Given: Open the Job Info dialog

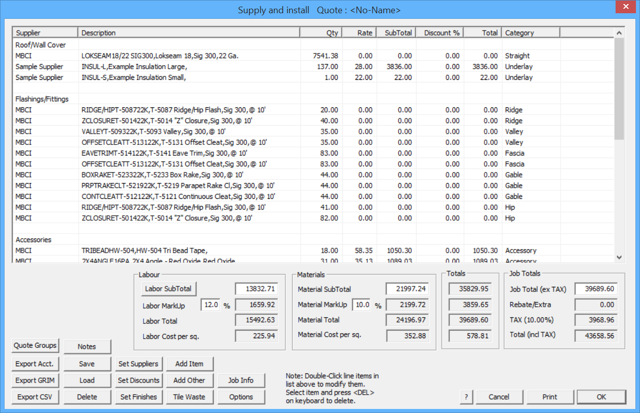Looking at the screenshot, I should 242,380.
